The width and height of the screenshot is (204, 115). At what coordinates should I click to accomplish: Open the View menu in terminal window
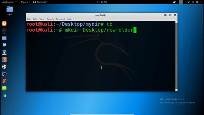click(42, 19)
